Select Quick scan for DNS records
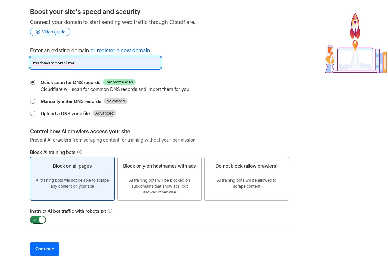The height and width of the screenshot is (257, 388). (x=33, y=82)
